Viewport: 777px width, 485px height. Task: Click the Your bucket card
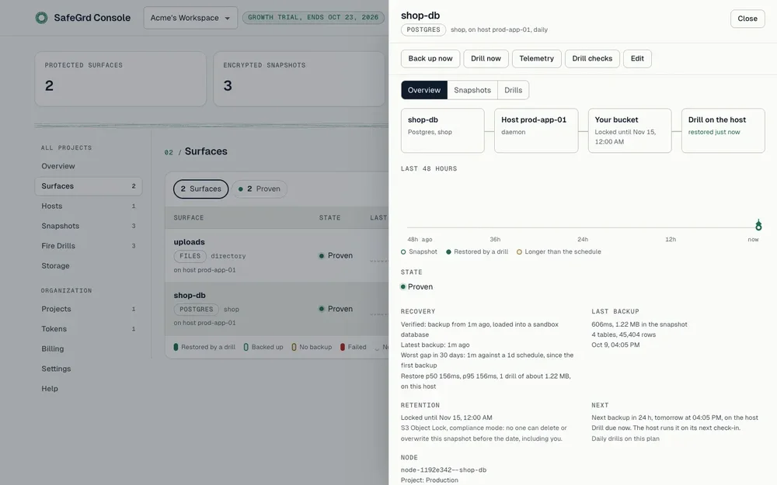pos(630,130)
